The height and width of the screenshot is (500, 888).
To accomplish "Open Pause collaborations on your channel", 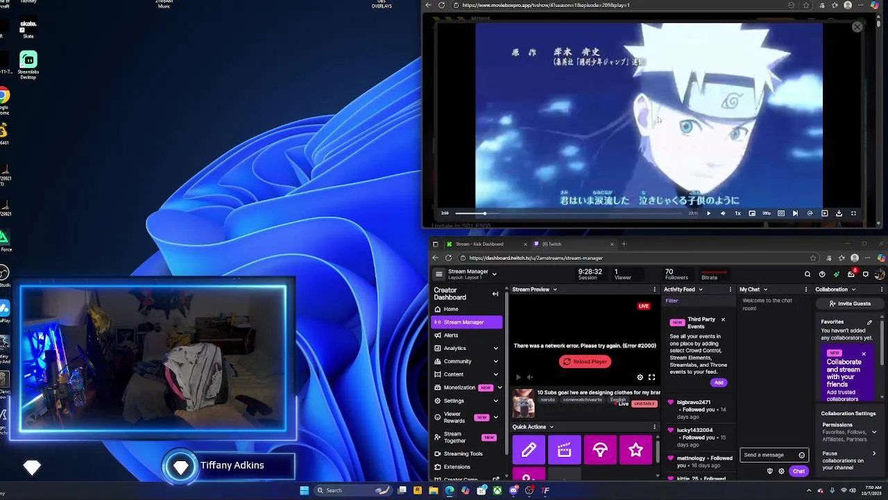I will pyautogui.click(x=848, y=460).
